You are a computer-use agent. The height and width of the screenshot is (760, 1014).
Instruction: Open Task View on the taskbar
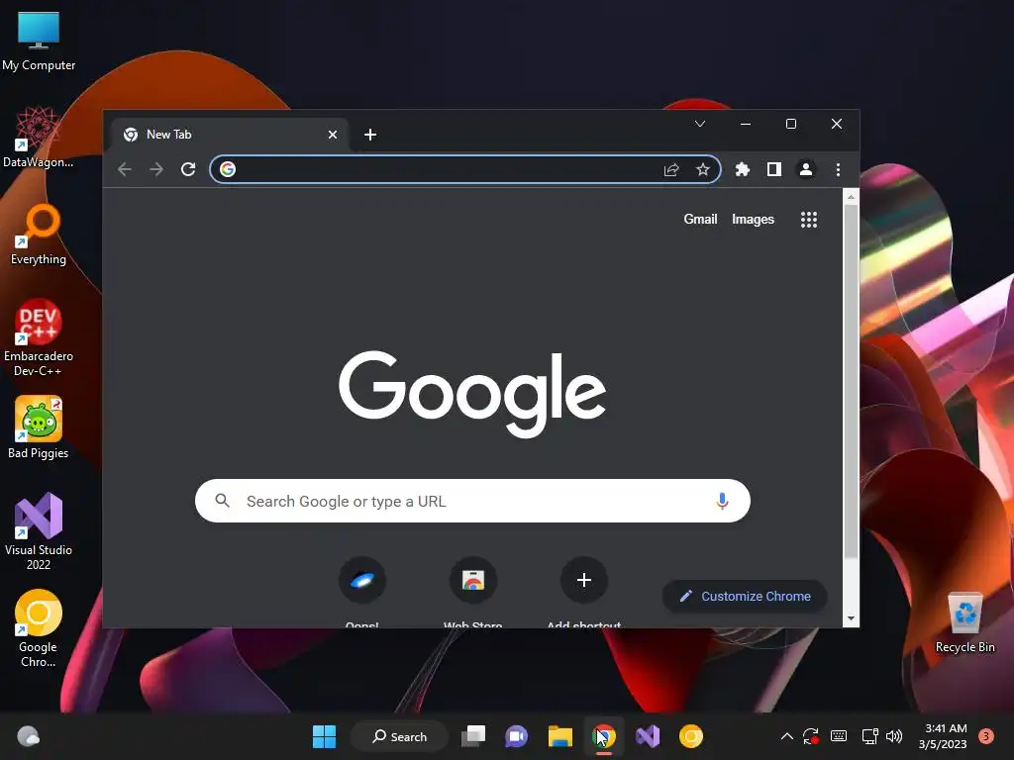(472, 736)
